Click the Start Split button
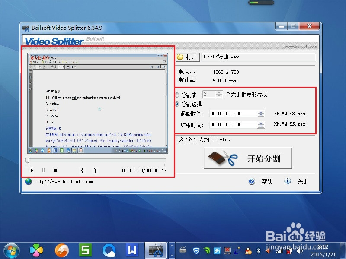 [x=248, y=158]
